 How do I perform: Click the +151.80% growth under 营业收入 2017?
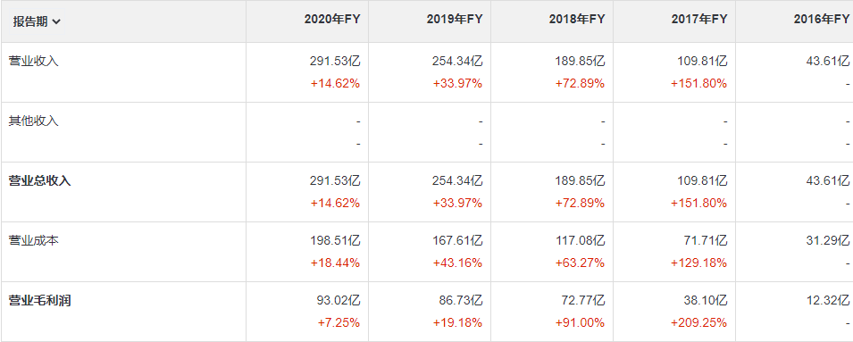pyautogui.click(x=698, y=84)
